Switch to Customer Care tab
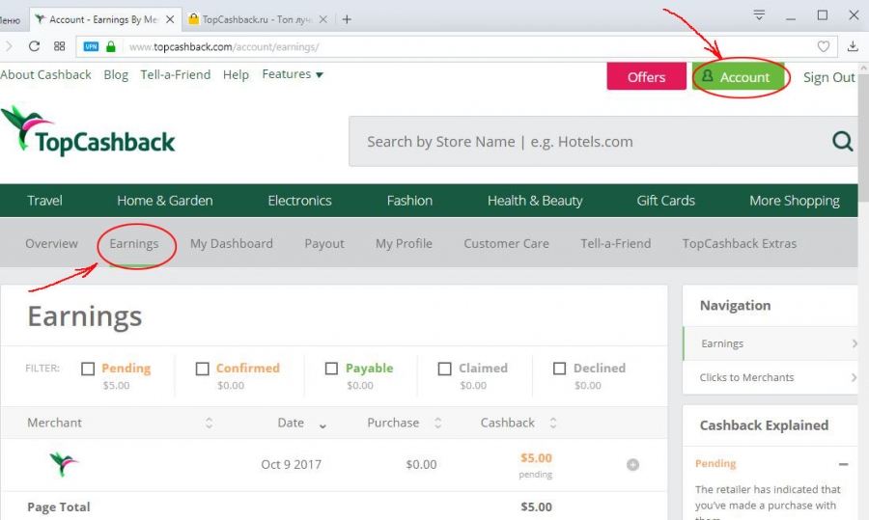 coord(507,244)
